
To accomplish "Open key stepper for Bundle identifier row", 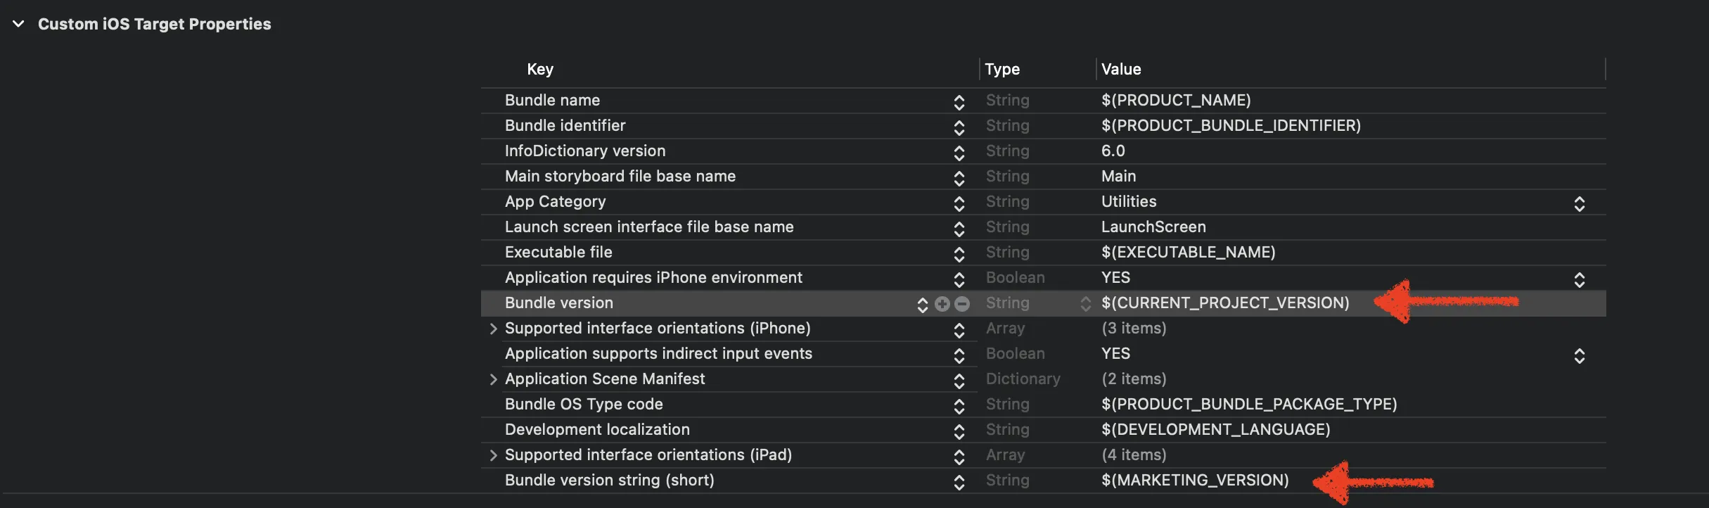I will click(959, 127).
